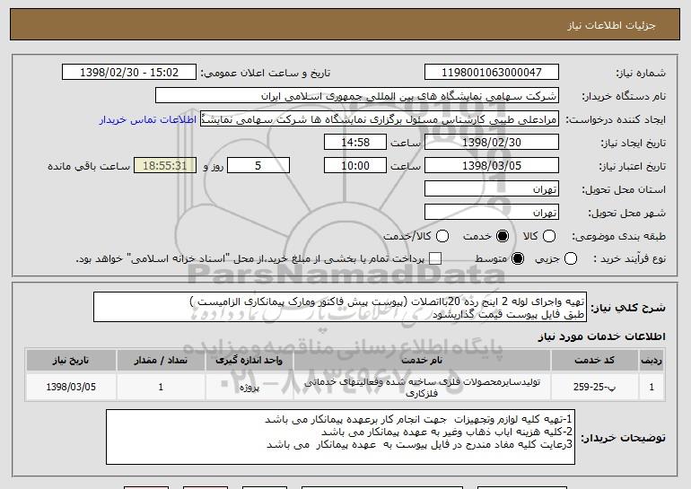Click service code cell پ-25-259
This screenshot has height=489, width=691.
click(x=594, y=387)
